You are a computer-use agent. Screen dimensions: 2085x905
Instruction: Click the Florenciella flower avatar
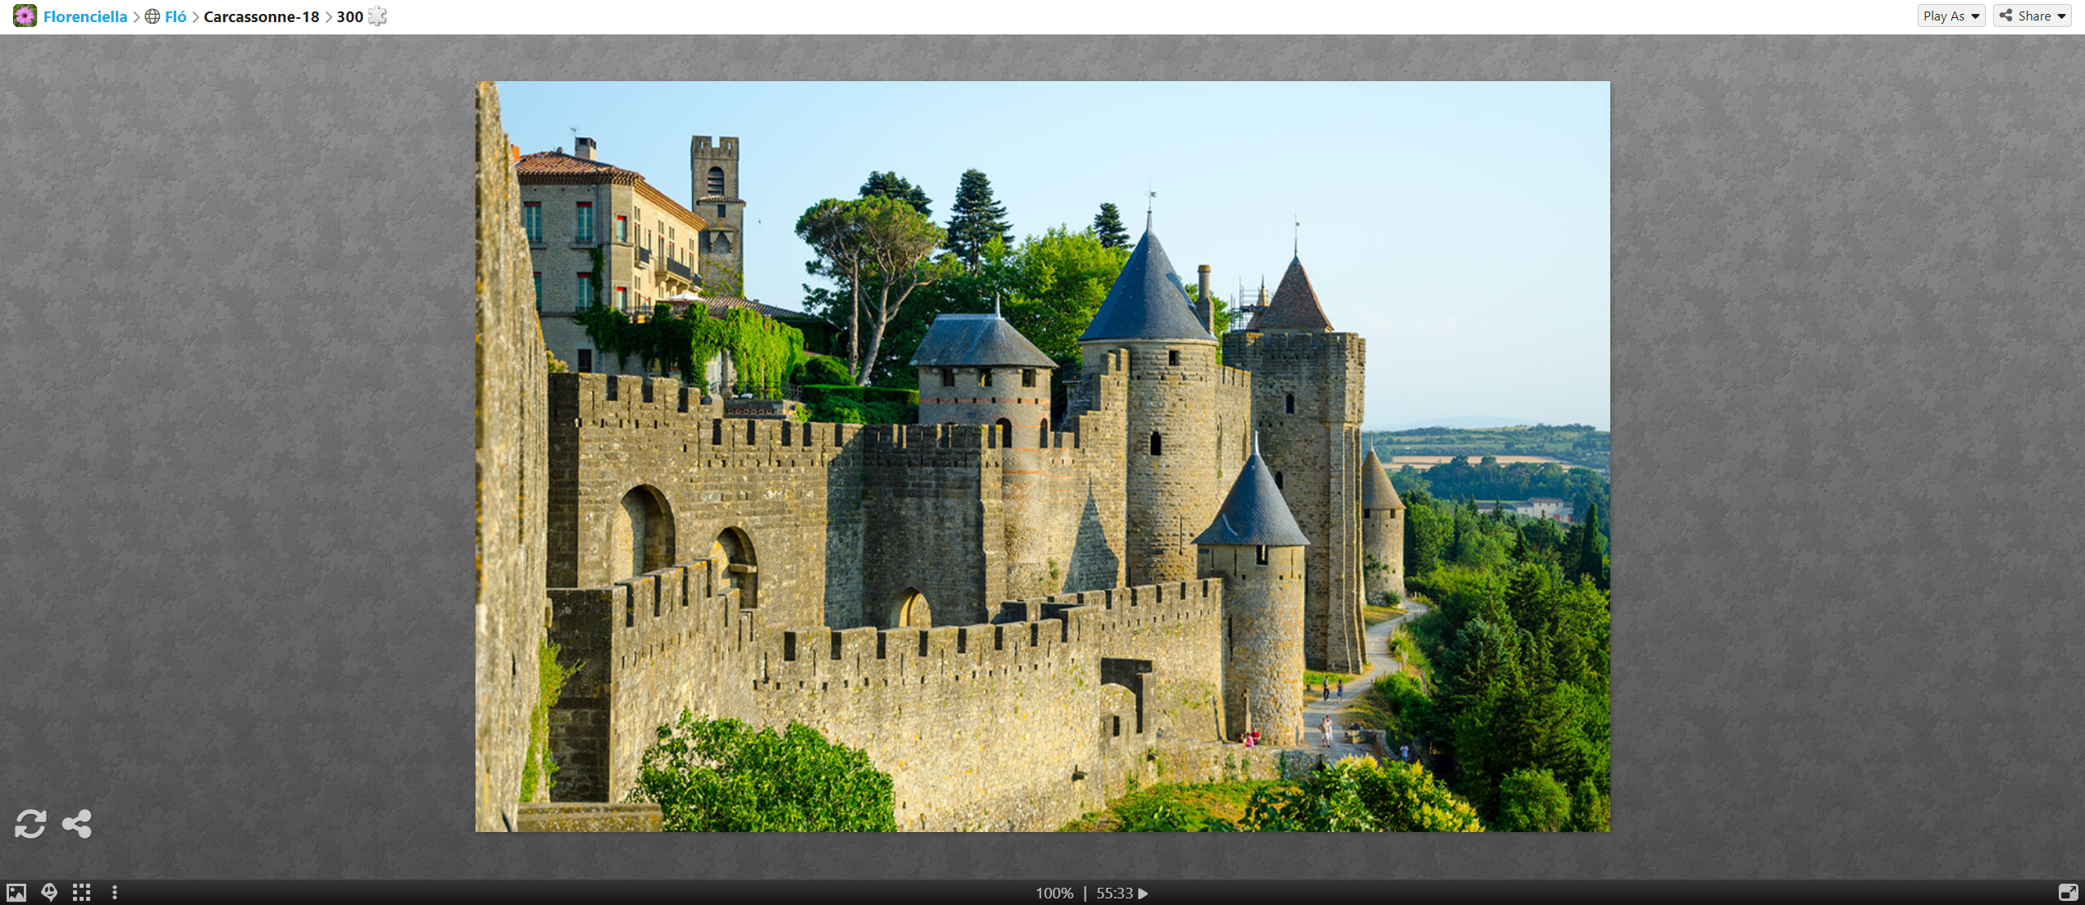click(x=25, y=16)
